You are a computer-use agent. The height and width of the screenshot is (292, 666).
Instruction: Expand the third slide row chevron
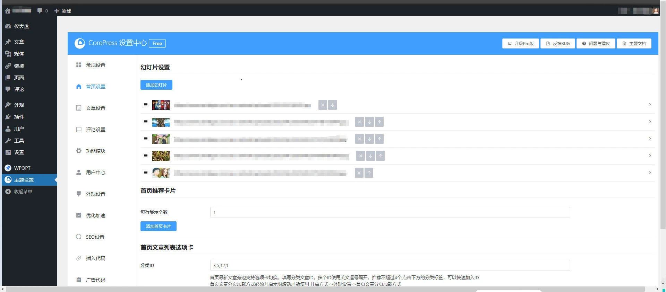(x=650, y=139)
